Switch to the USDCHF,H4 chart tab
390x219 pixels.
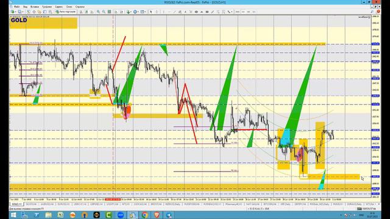pyautogui.click(x=80, y=204)
